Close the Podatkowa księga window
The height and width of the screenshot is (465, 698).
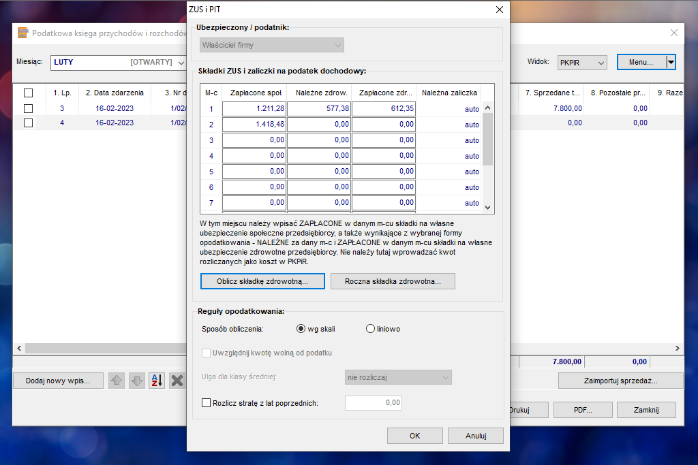click(674, 33)
